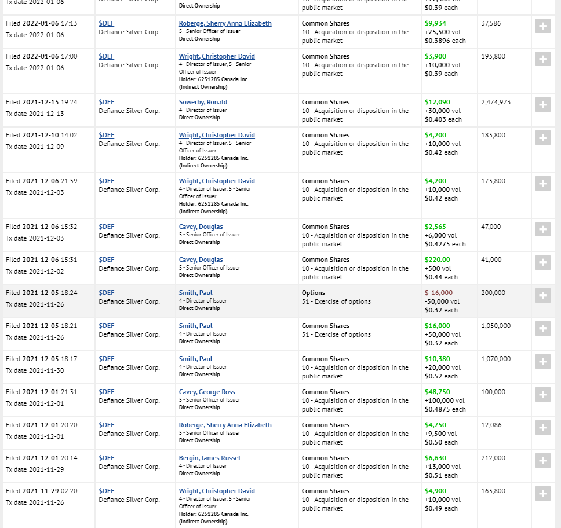Open Wright's link in the 2021-12-10 filing
561x528 pixels.
pos(217,135)
